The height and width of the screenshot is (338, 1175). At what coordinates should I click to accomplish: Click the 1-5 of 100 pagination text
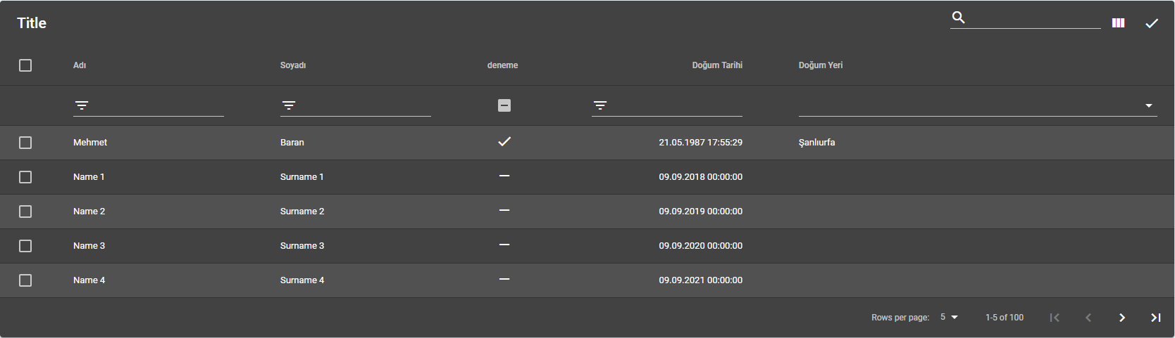[x=1005, y=318]
